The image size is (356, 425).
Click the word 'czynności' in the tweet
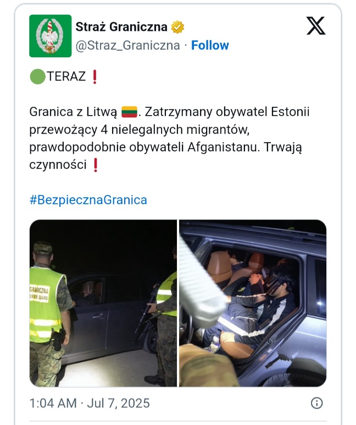(x=58, y=165)
